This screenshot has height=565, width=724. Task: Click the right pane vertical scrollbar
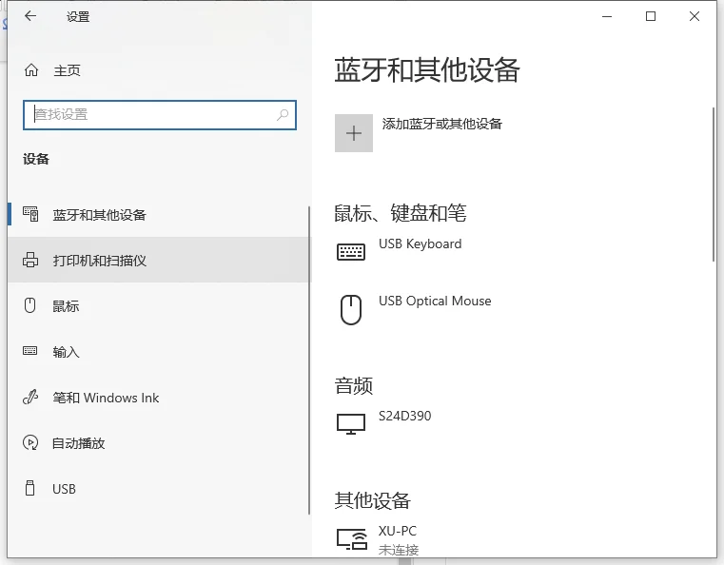[714, 185]
